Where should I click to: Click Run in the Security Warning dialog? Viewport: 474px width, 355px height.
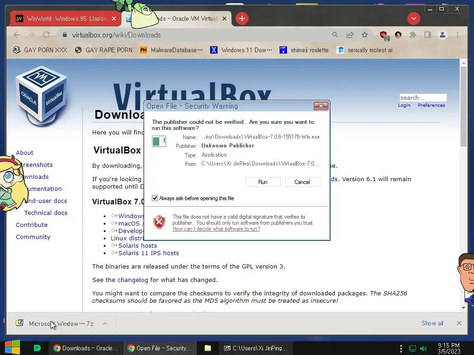pyautogui.click(x=263, y=182)
